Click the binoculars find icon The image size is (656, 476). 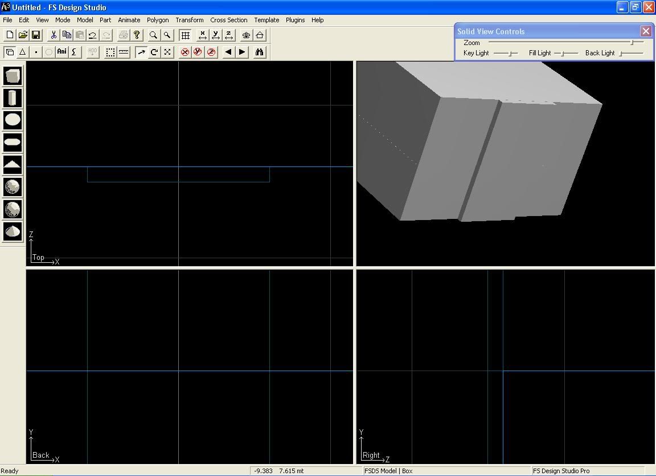tap(260, 52)
